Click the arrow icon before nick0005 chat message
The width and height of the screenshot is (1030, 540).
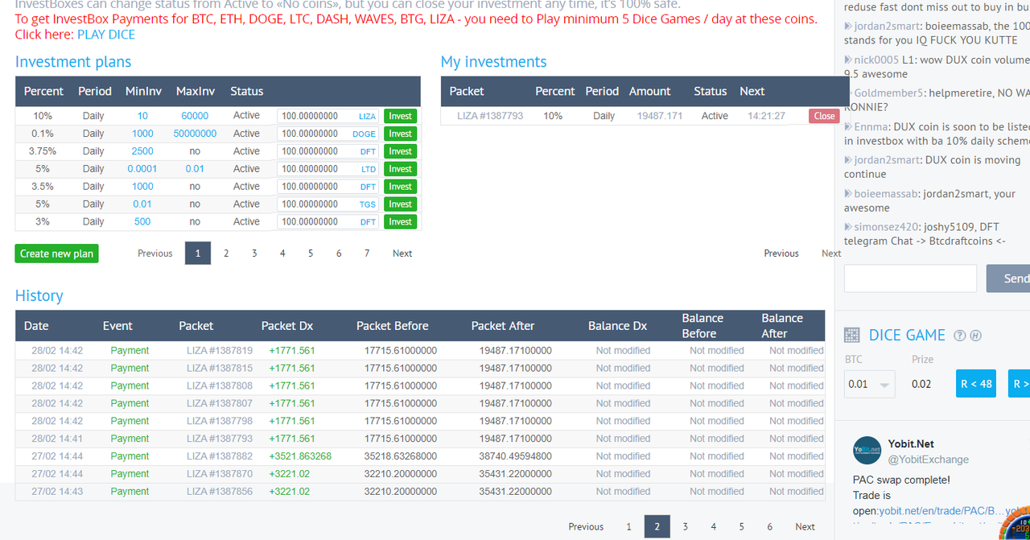coord(848,60)
